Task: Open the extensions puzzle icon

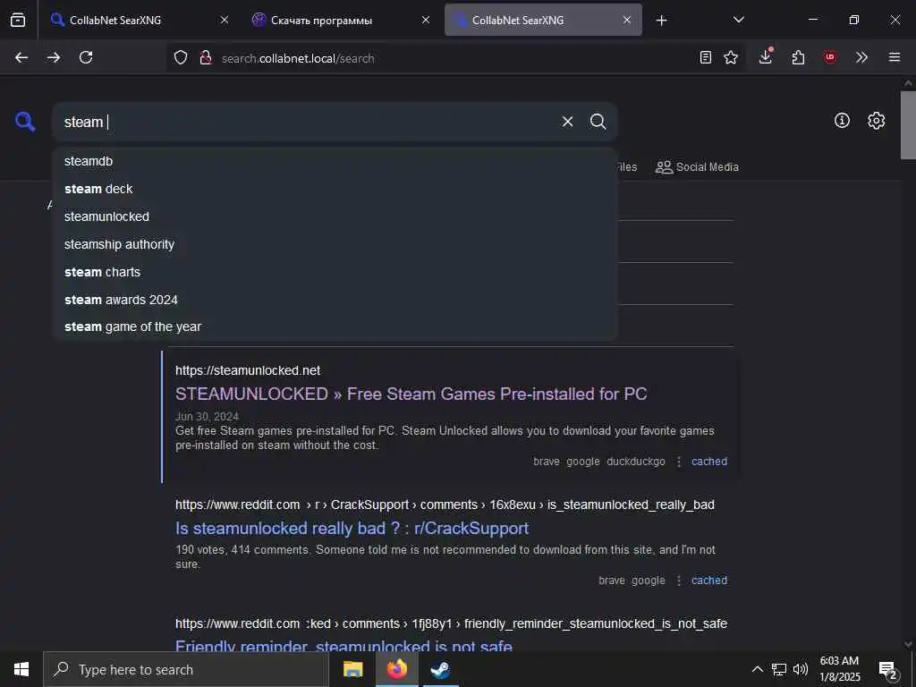Action: point(798,57)
